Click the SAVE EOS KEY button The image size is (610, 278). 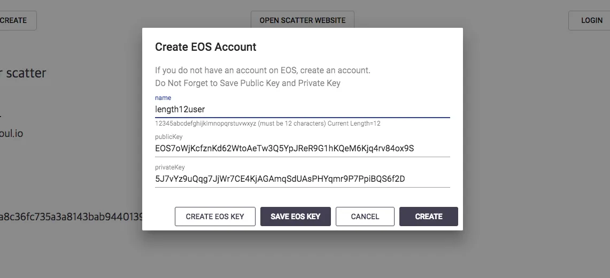click(x=295, y=217)
